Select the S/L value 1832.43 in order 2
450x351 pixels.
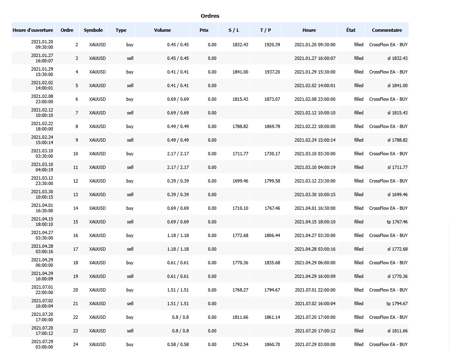pyautogui.click(x=240, y=45)
